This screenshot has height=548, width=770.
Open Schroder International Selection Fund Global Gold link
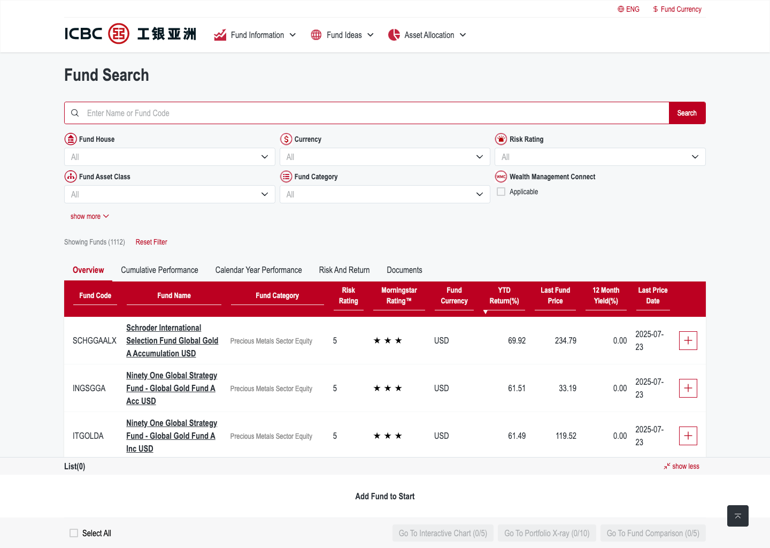point(172,340)
